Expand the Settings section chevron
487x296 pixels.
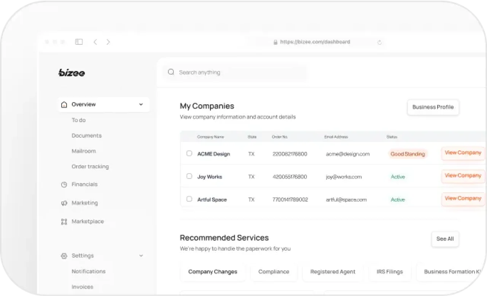pos(141,256)
